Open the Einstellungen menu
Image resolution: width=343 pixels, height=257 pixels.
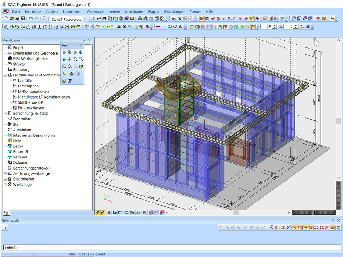point(174,12)
